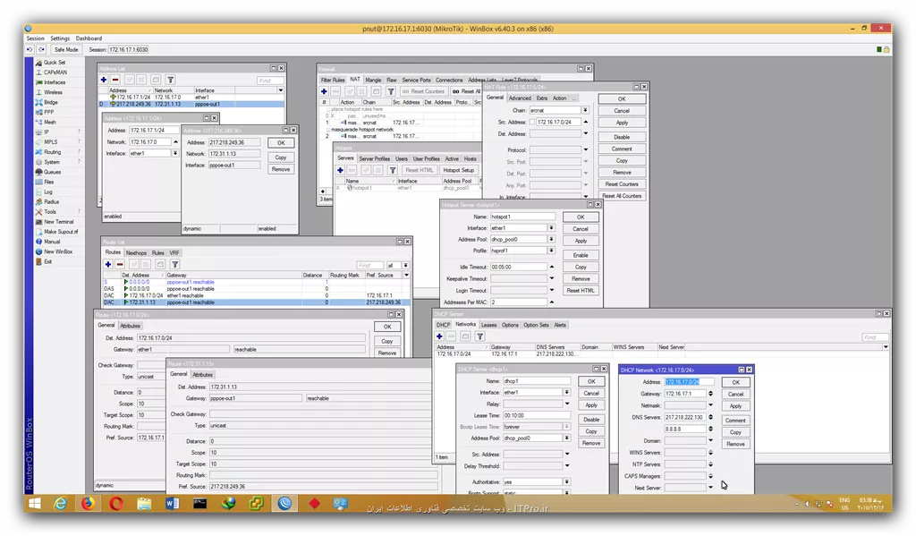Open Interface dropdown in Hotspot Server dialog
Screen dimensions: 916x536
pos(551,228)
